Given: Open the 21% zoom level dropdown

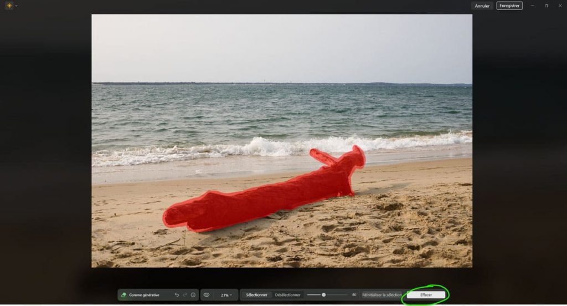Looking at the screenshot, I should [226, 295].
